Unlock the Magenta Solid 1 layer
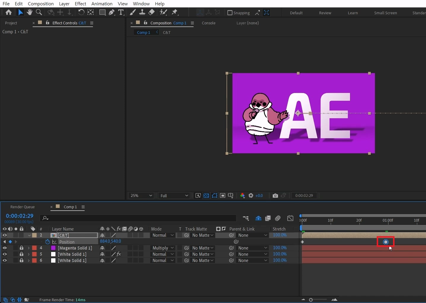 point(21,248)
